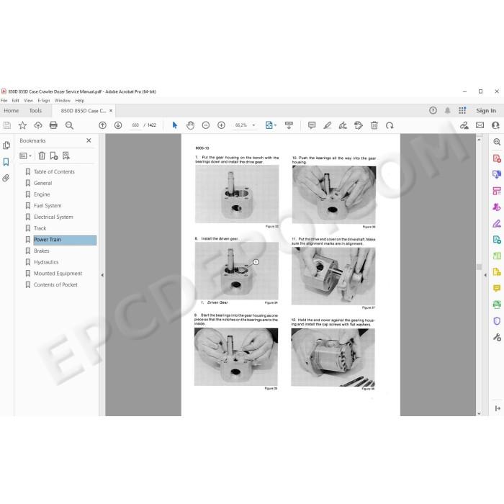Open the scrolling mode tool
Screen dimensions: 504x504
(x=289, y=125)
